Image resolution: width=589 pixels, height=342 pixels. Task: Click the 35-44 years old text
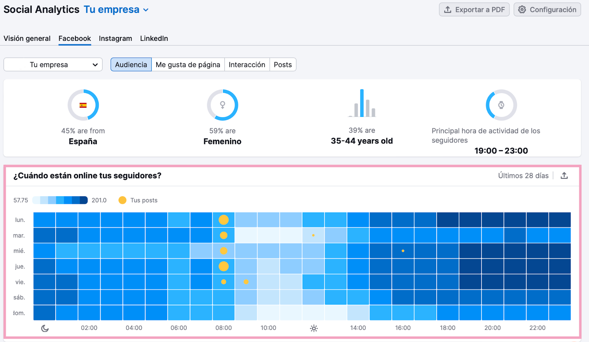click(362, 141)
